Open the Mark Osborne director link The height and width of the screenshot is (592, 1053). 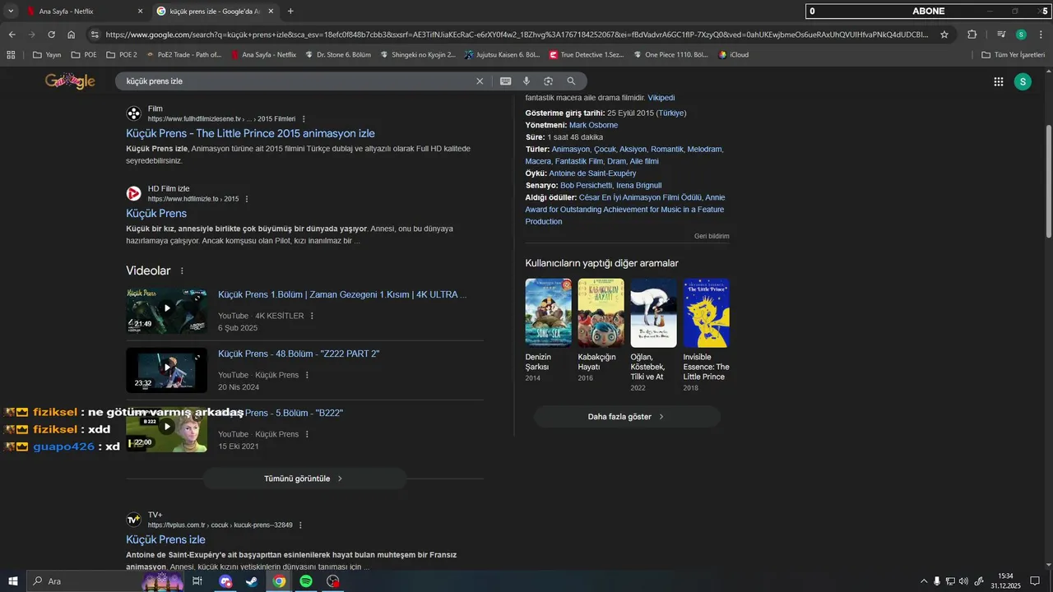point(593,125)
